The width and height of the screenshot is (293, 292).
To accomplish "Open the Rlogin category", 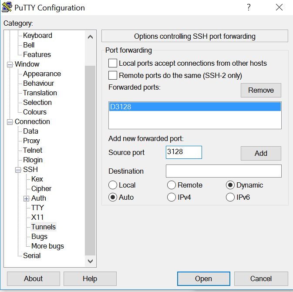I will pyautogui.click(x=33, y=160).
